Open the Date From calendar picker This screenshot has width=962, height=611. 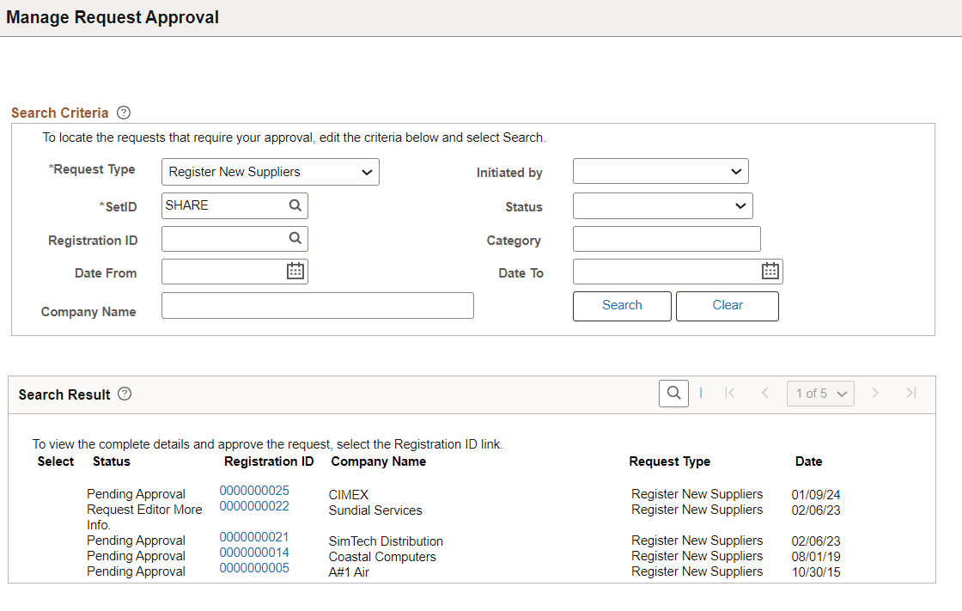(x=296, y=271)
